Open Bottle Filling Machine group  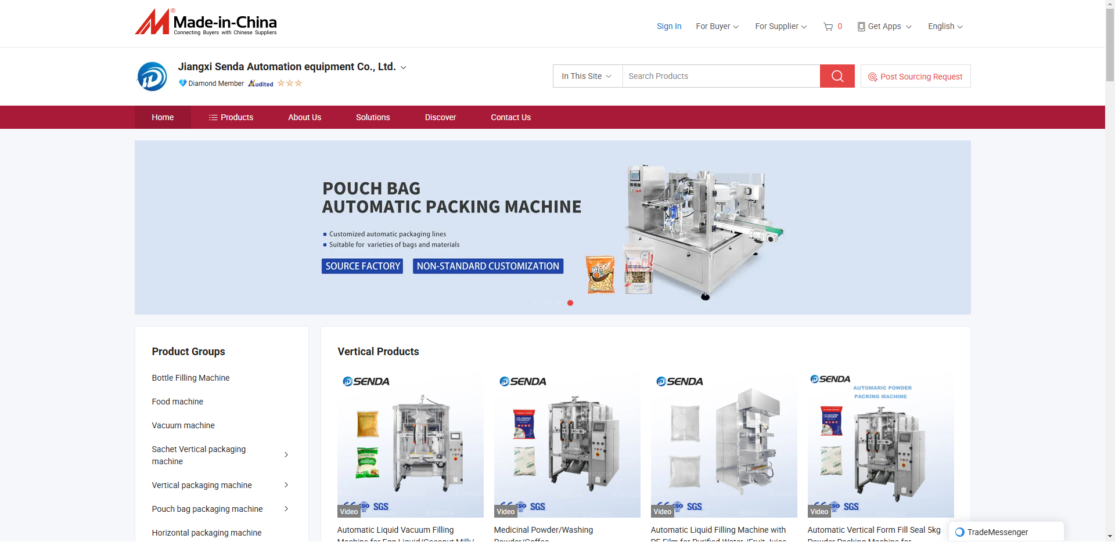(x=191, y=378)
